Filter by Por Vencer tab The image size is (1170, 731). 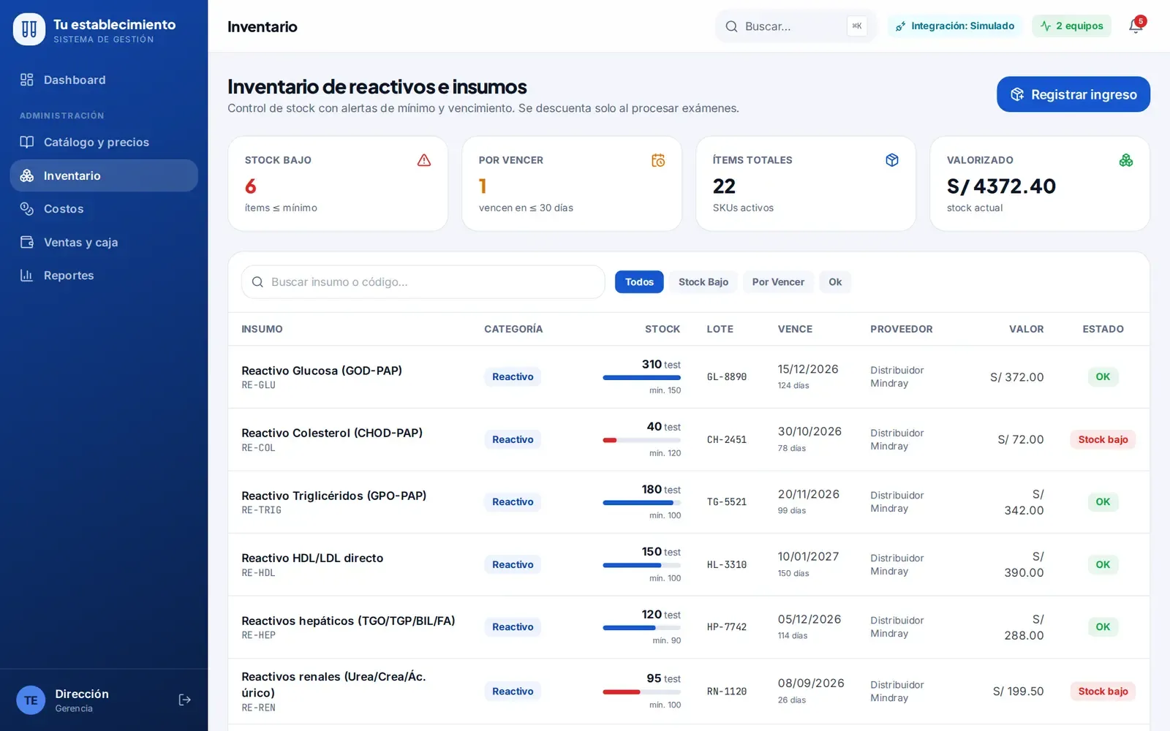click(778, 282)
